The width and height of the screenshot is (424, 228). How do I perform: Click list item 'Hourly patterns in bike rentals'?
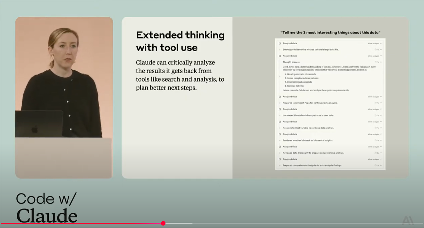(301, 74)
